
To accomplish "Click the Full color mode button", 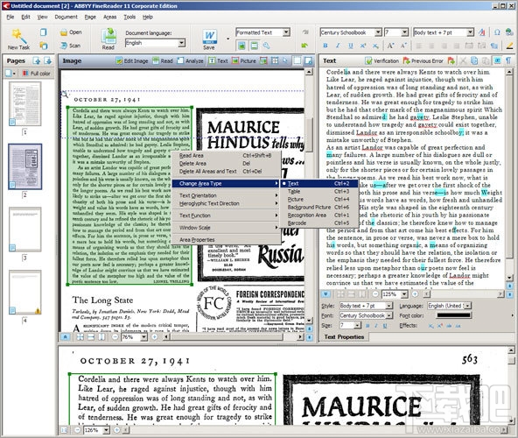I will point(37,74).
